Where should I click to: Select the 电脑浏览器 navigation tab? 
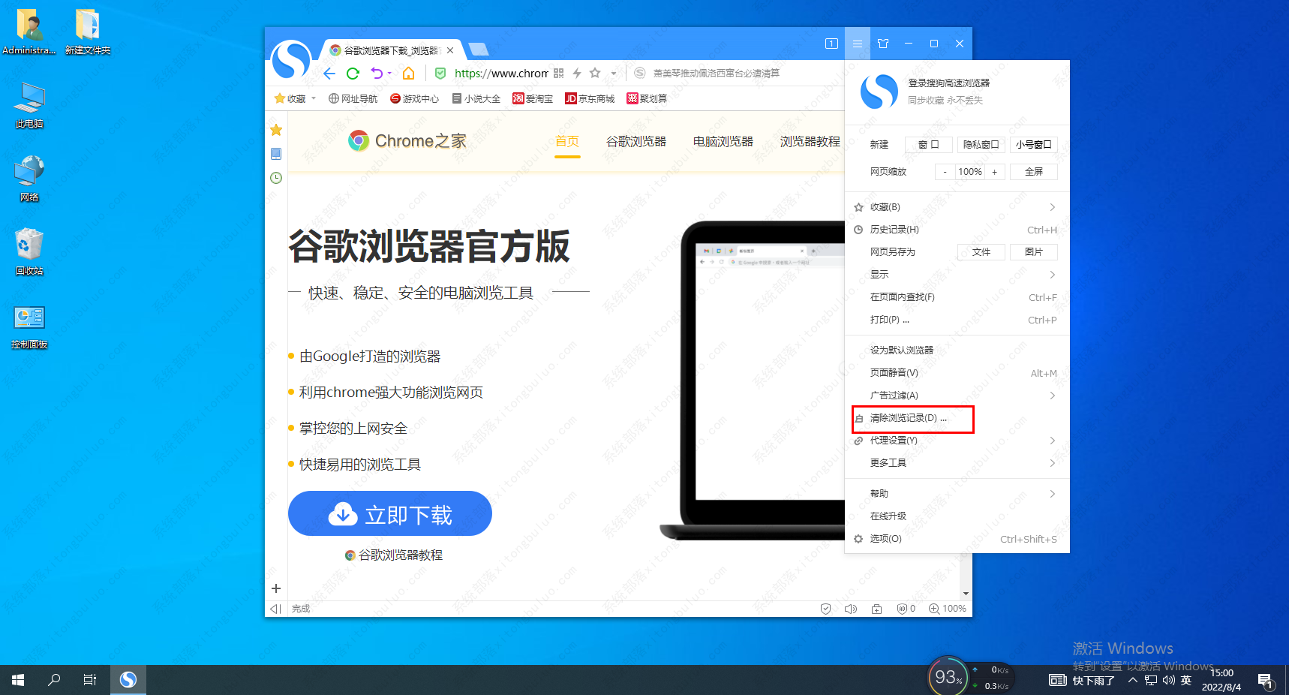[x=723, y=141]
